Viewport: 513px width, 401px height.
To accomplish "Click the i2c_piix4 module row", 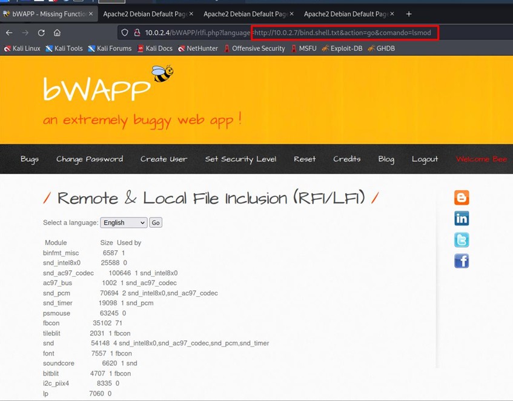I will (x=81, y=383).
